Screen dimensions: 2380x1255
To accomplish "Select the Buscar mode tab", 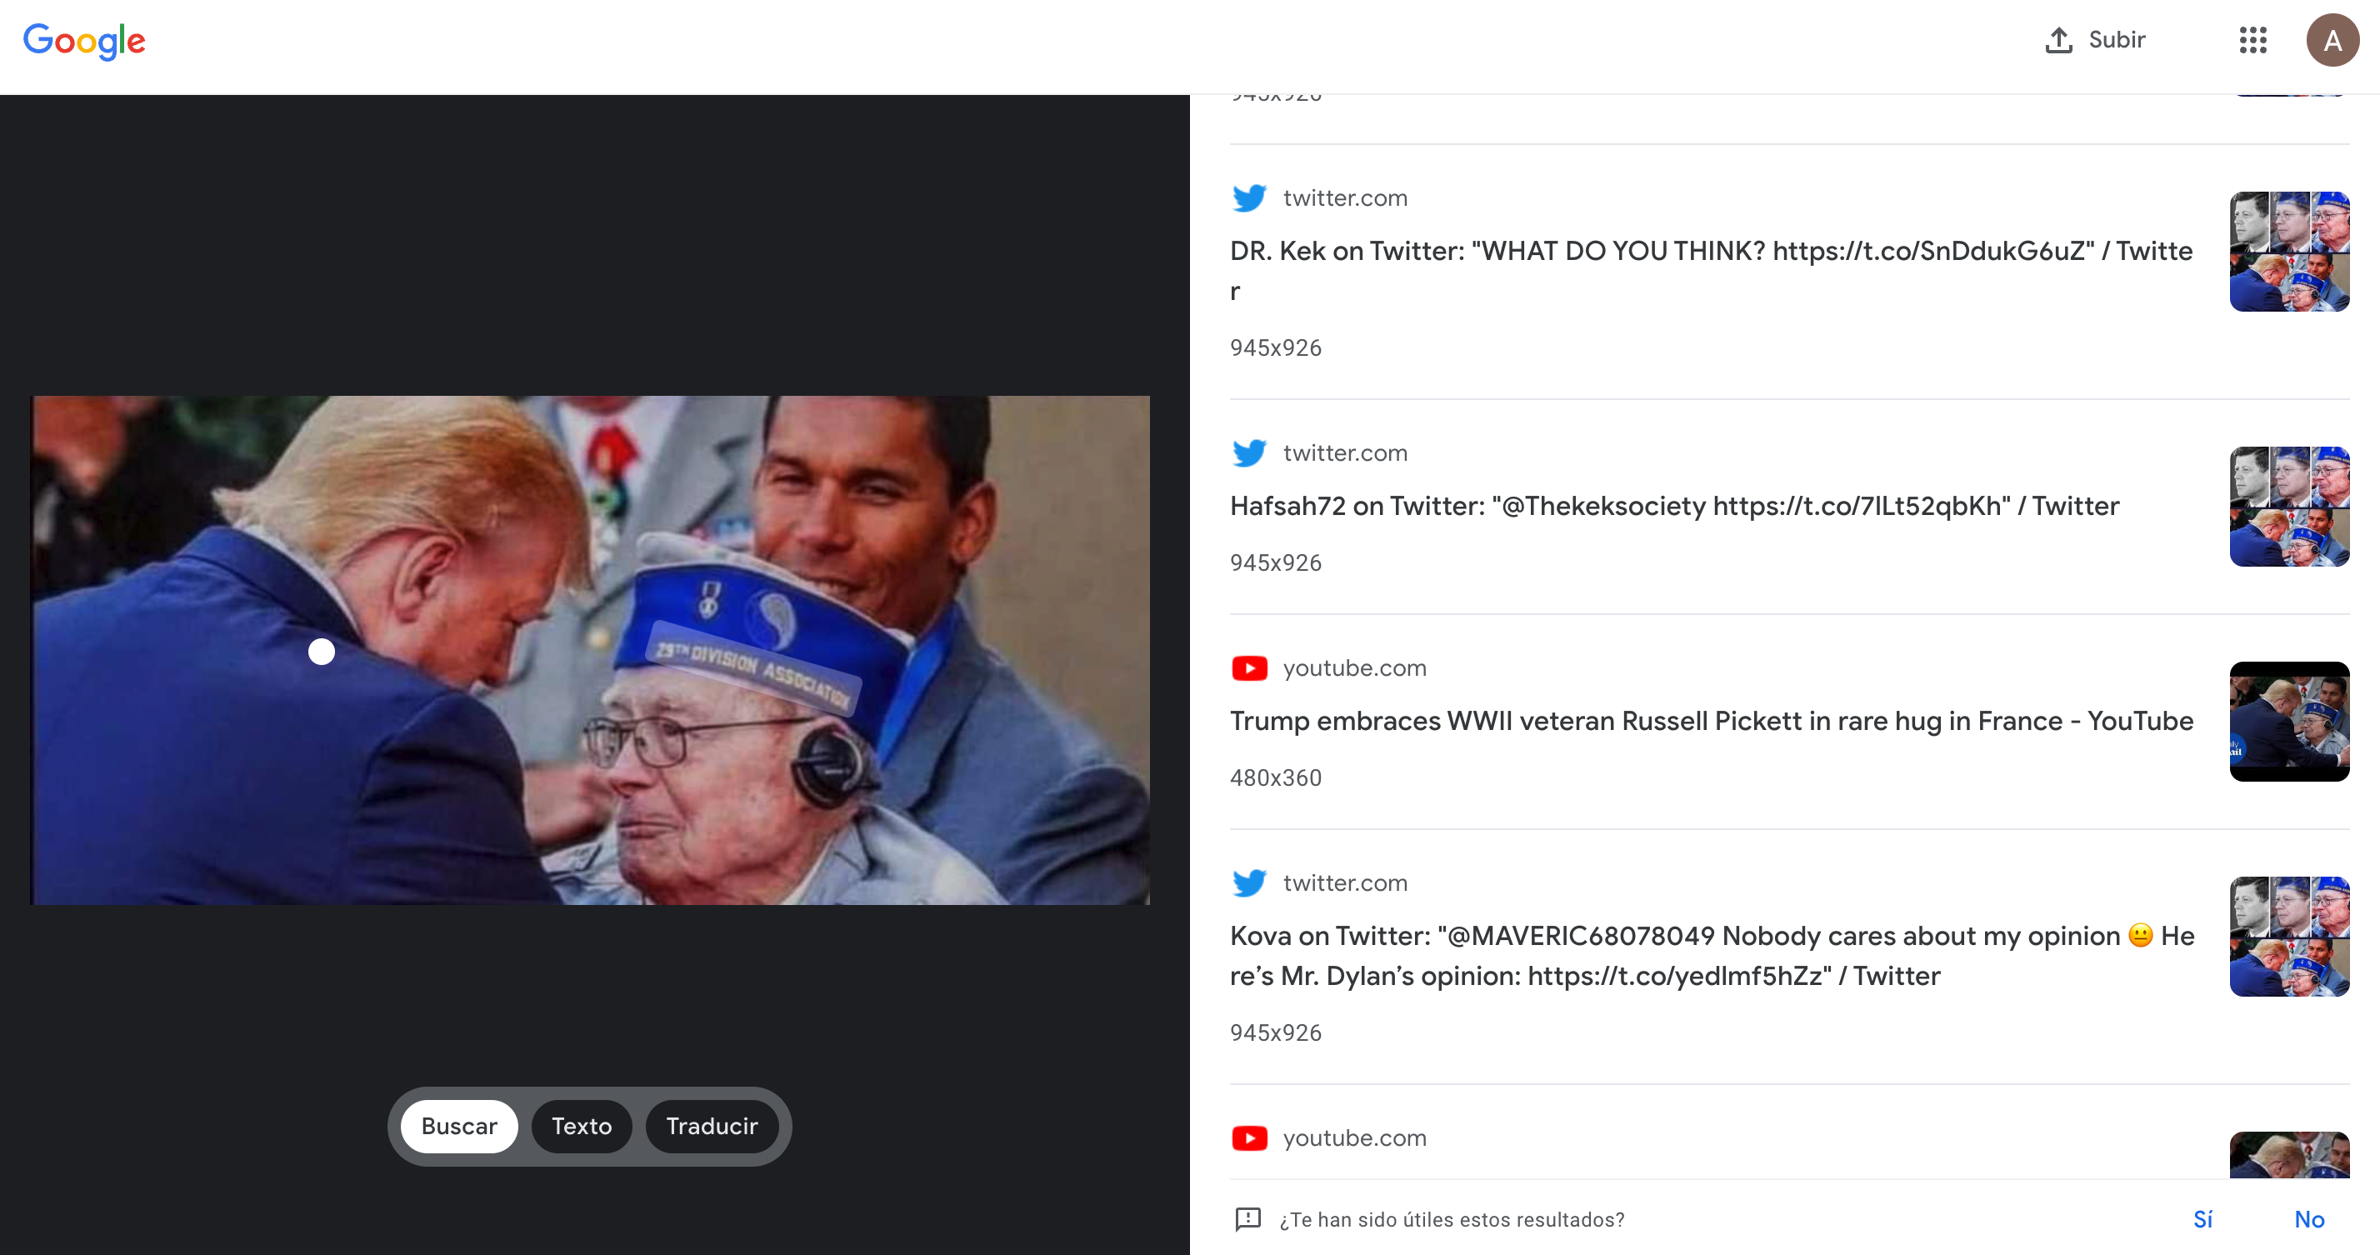I will [459, 1126].
